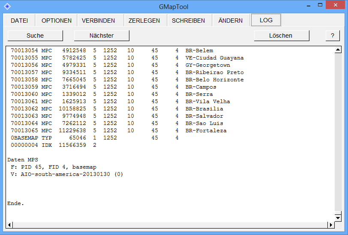Screen dimensions: 348x235
Task: Click file size value 65046
Action: tap(78, 138)
